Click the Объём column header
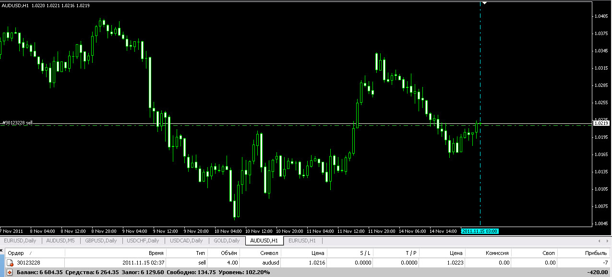This screenshot has width=612, height=277. (223, 253)
